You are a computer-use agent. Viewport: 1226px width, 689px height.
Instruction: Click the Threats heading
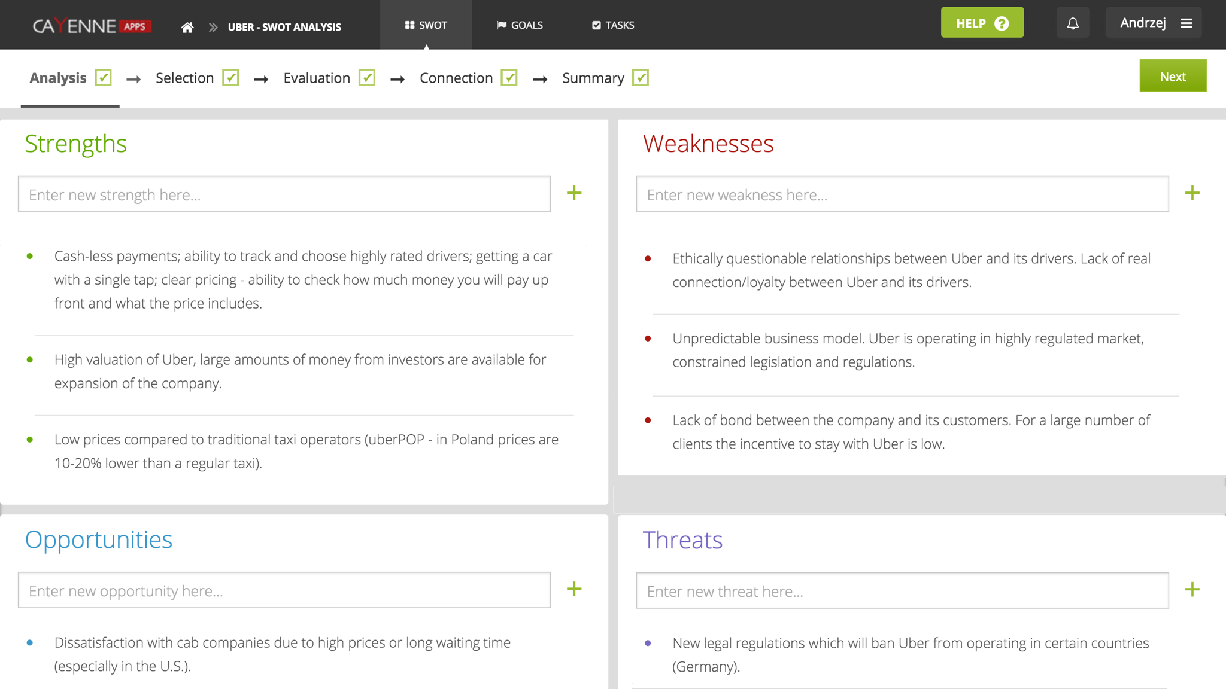(x=682, y=540)
